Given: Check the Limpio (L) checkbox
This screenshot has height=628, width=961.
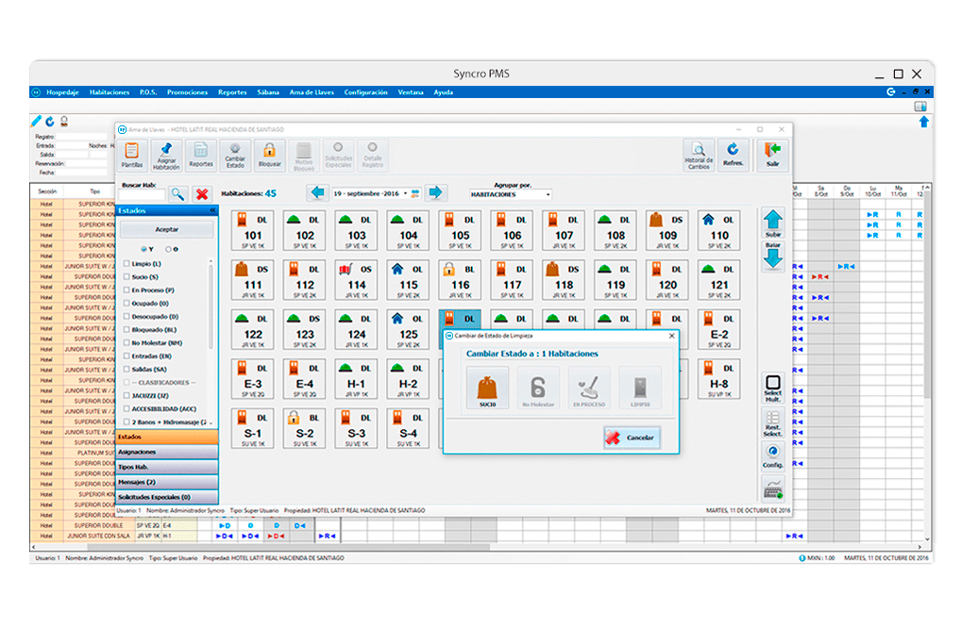Looking at the screenshot, I should tap(127, 264).
